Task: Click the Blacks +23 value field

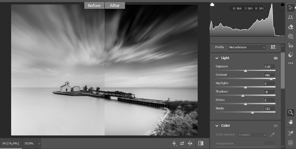Action: [270, 108]
